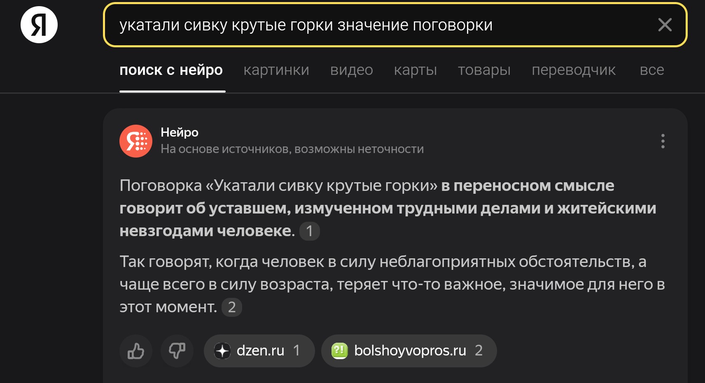The image size is (705, 383).
Task: Select the 'поиск с нейро' tab
Action: [171, 70]
